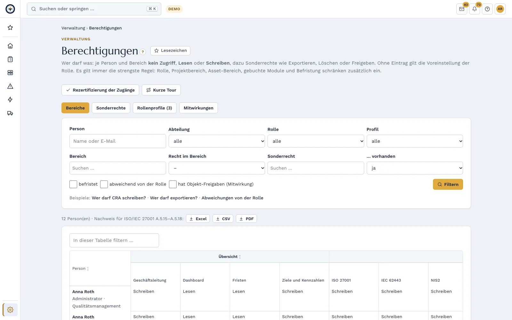Open truck suppliers icon in sidebar
The width and height of the screenshot is (512, 320).
pos(10,113)
